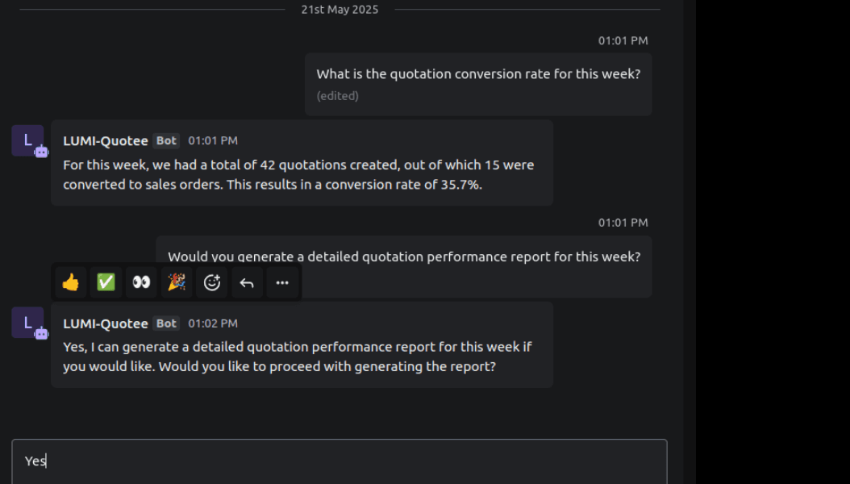Click the Bot badge on the 01:02 PM message

pos(167,323)
